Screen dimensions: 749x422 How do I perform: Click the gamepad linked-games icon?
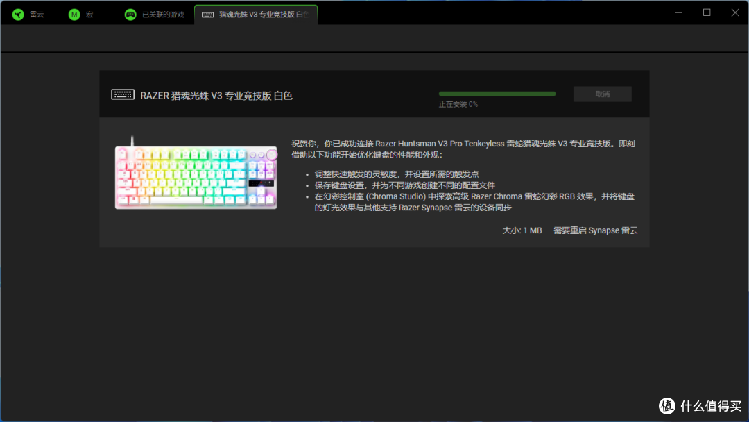click(130, 15)
